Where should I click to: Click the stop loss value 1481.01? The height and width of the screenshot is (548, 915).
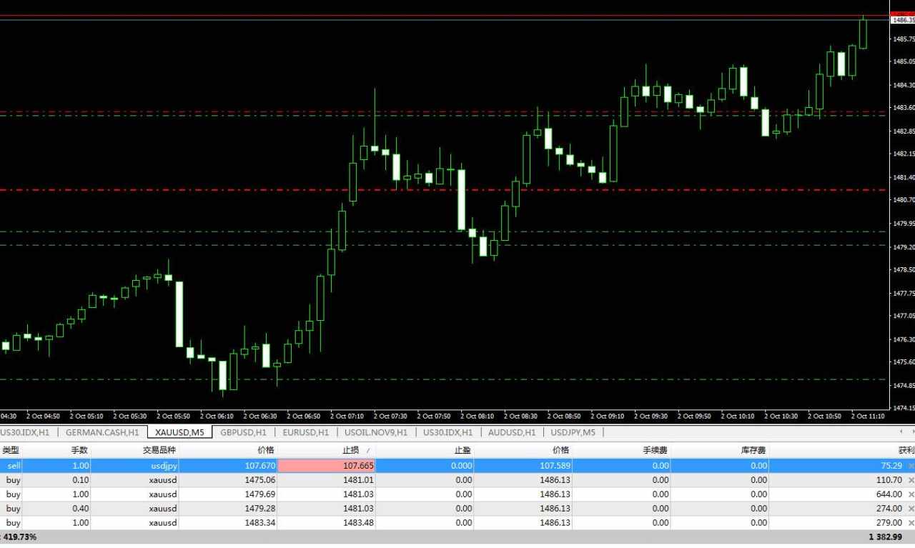358,480
